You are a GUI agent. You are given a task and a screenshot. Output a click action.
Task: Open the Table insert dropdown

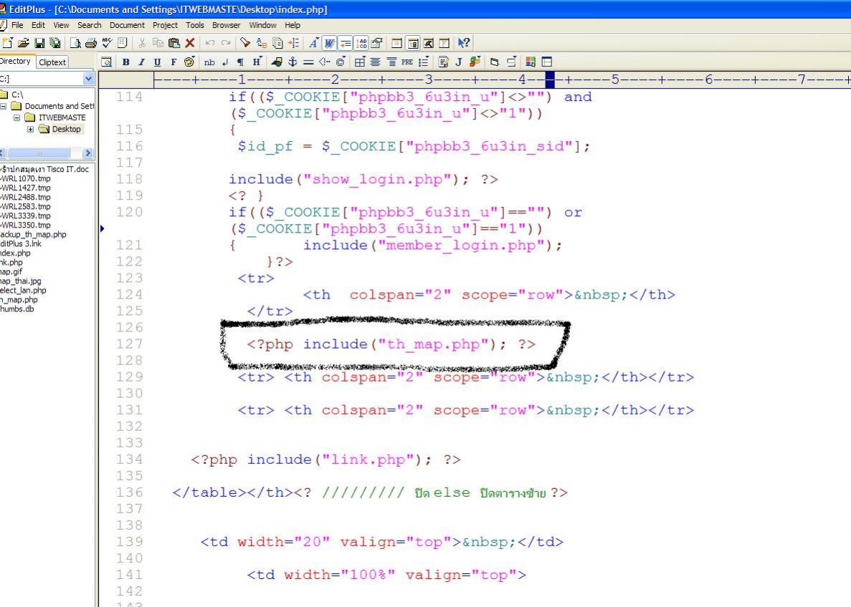point(360,62)
